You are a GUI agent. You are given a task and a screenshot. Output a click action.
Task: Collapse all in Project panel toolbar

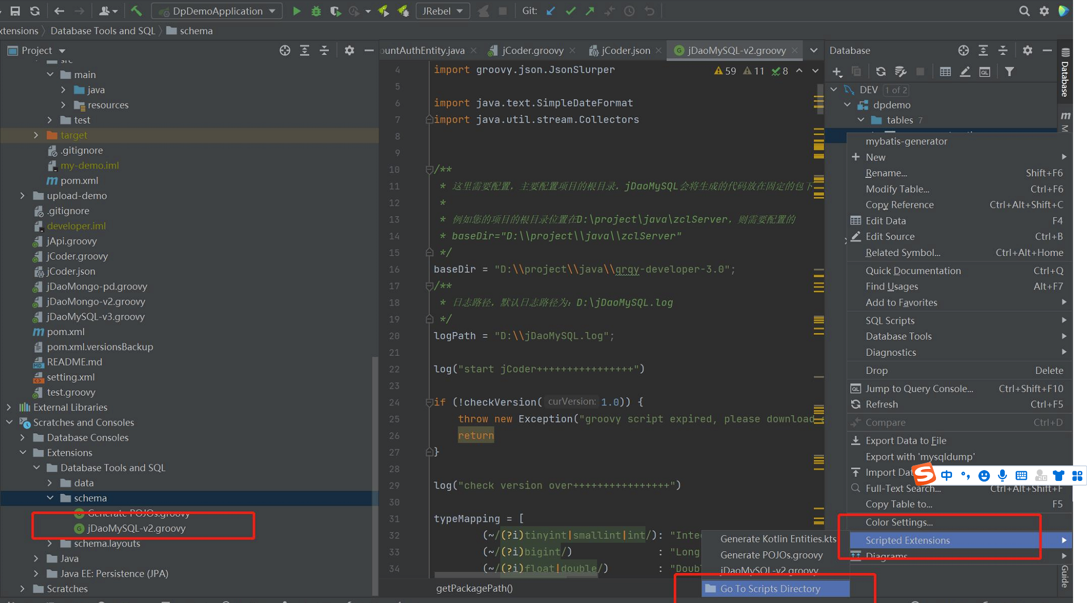(324, 50)
